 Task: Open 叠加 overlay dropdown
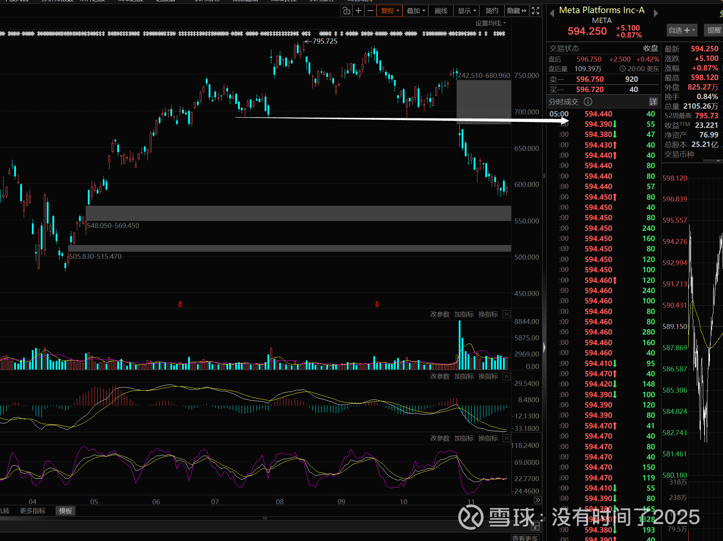tap(416, 11)
